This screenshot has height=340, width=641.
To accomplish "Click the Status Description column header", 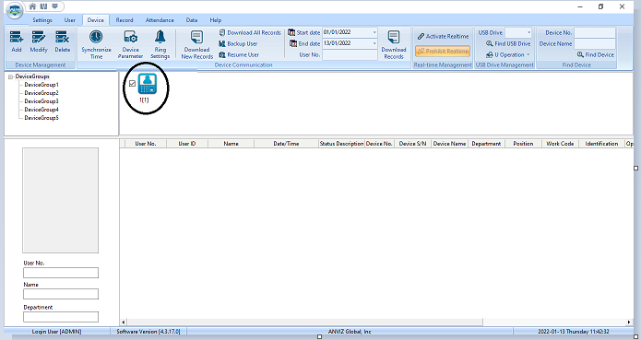I will click(341, 144).
